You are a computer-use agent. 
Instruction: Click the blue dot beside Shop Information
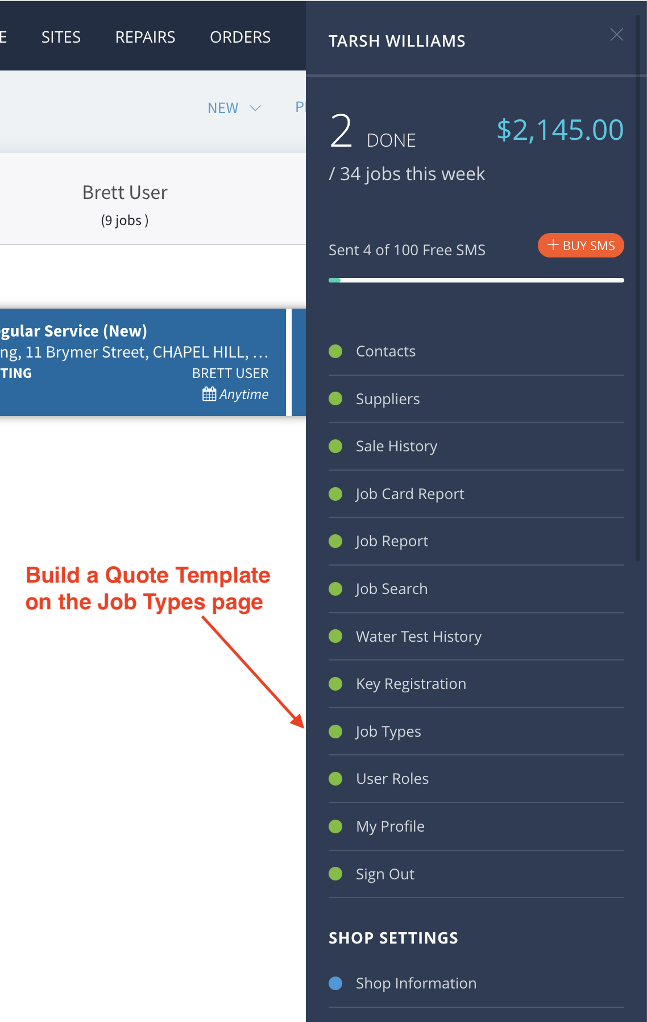335,983
